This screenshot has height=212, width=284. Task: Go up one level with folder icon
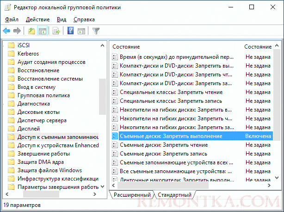tap(31, 31)
